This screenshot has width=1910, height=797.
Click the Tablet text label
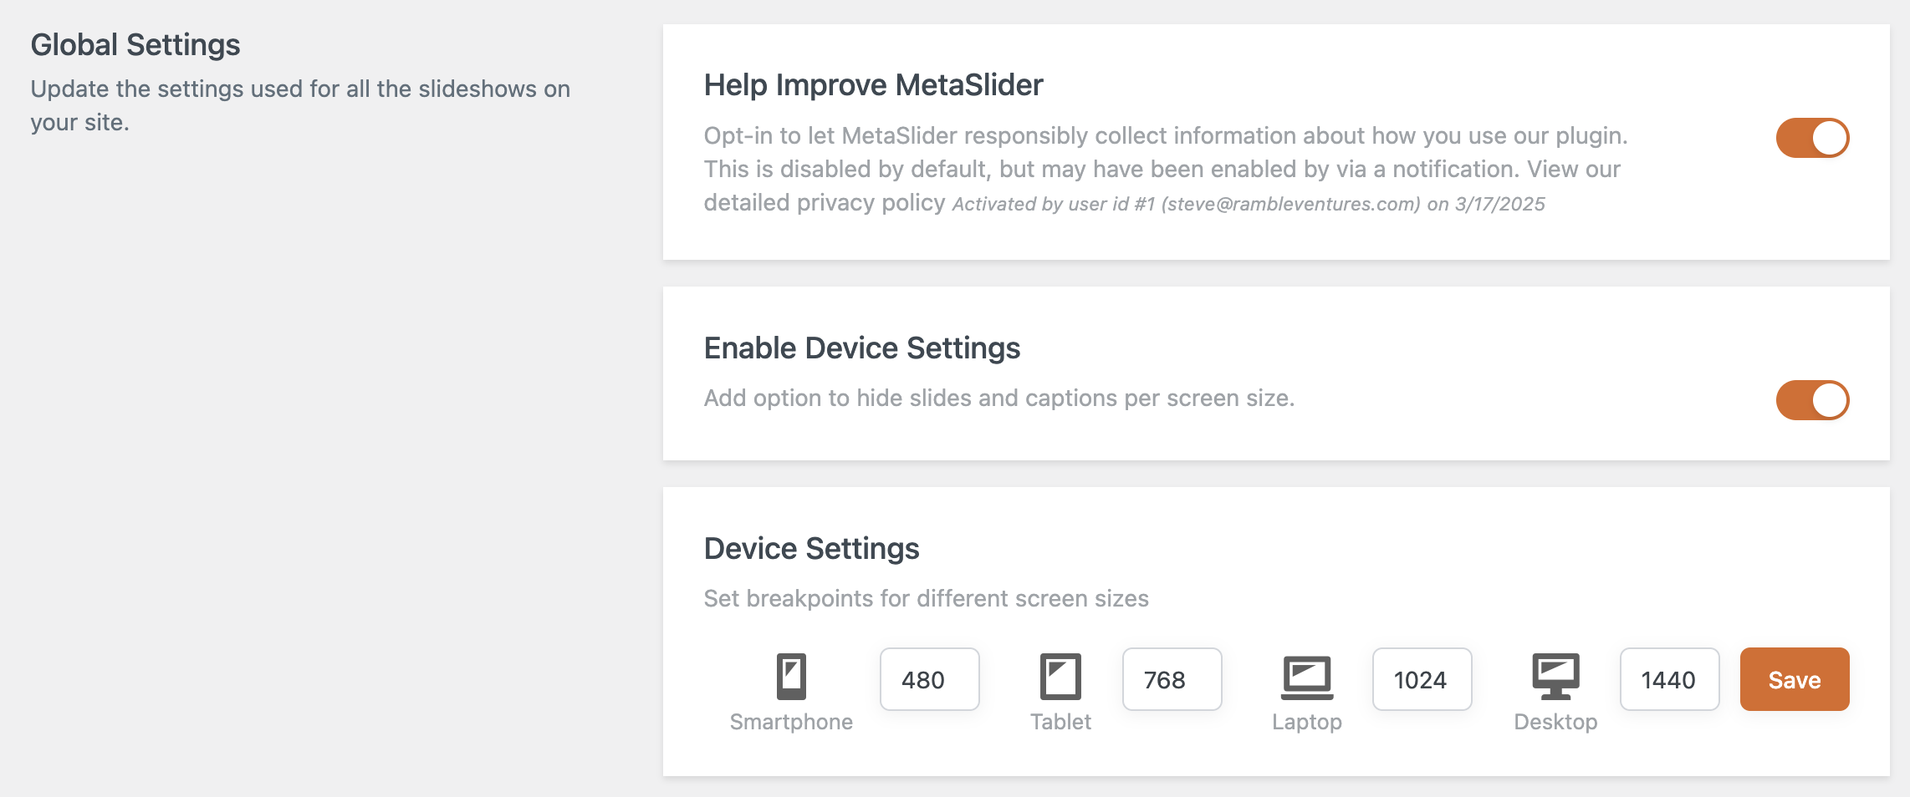pyautogui.click(x=1060, y=722)
